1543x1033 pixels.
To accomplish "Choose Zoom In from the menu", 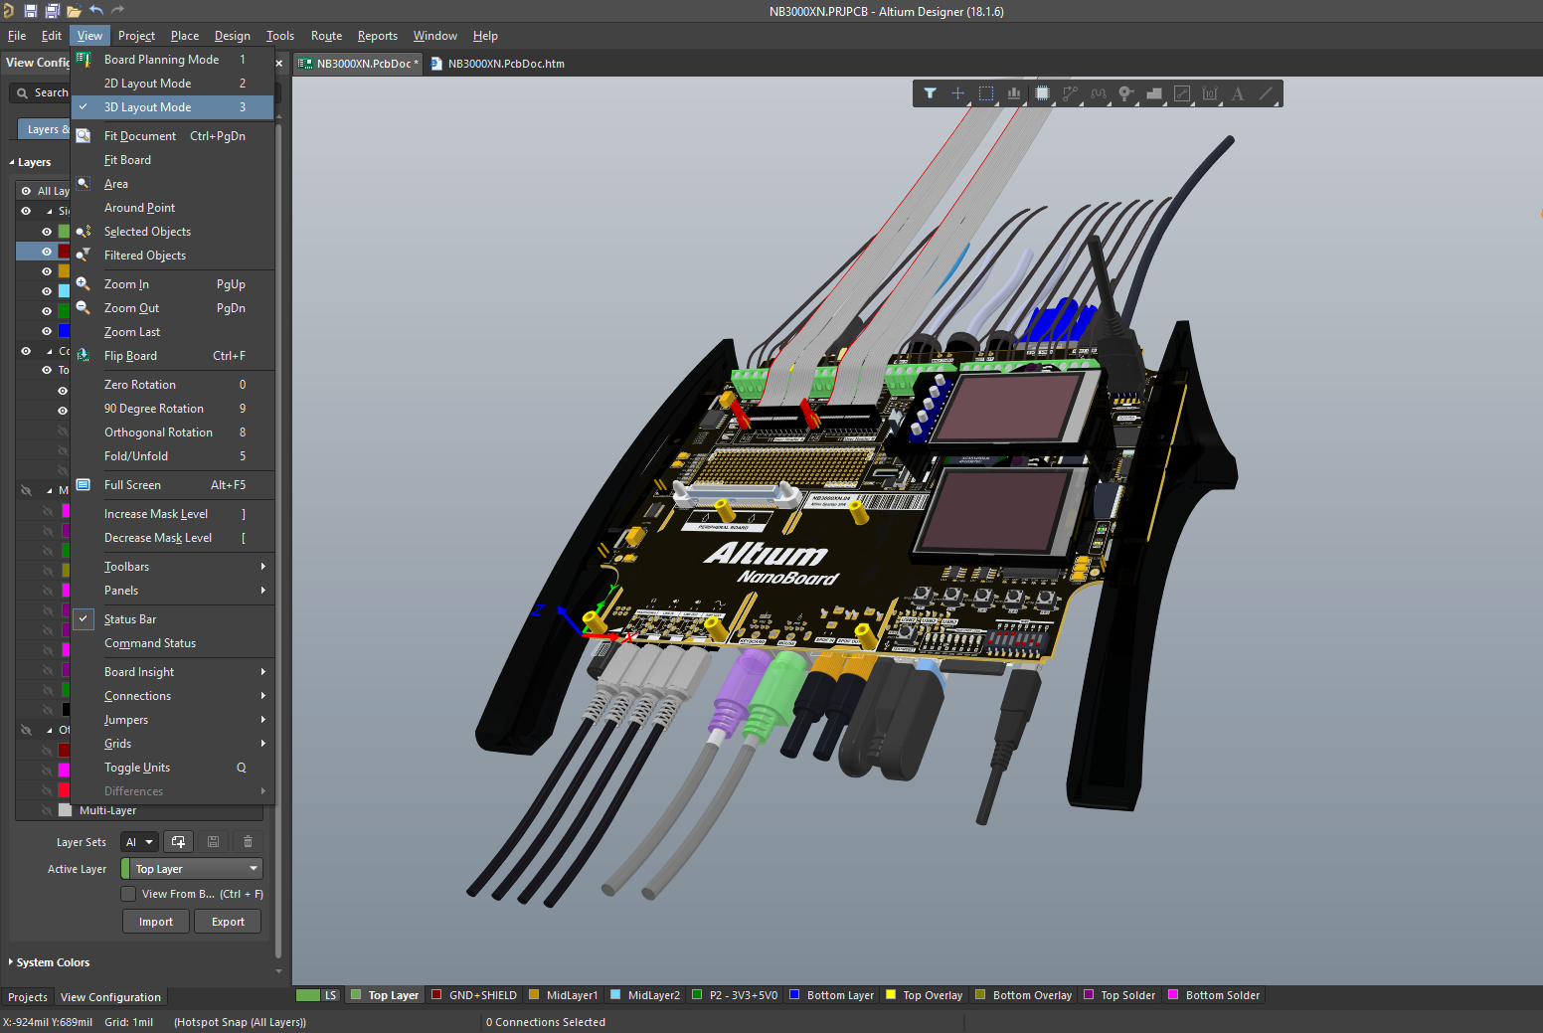I will [x=172, y=284].
